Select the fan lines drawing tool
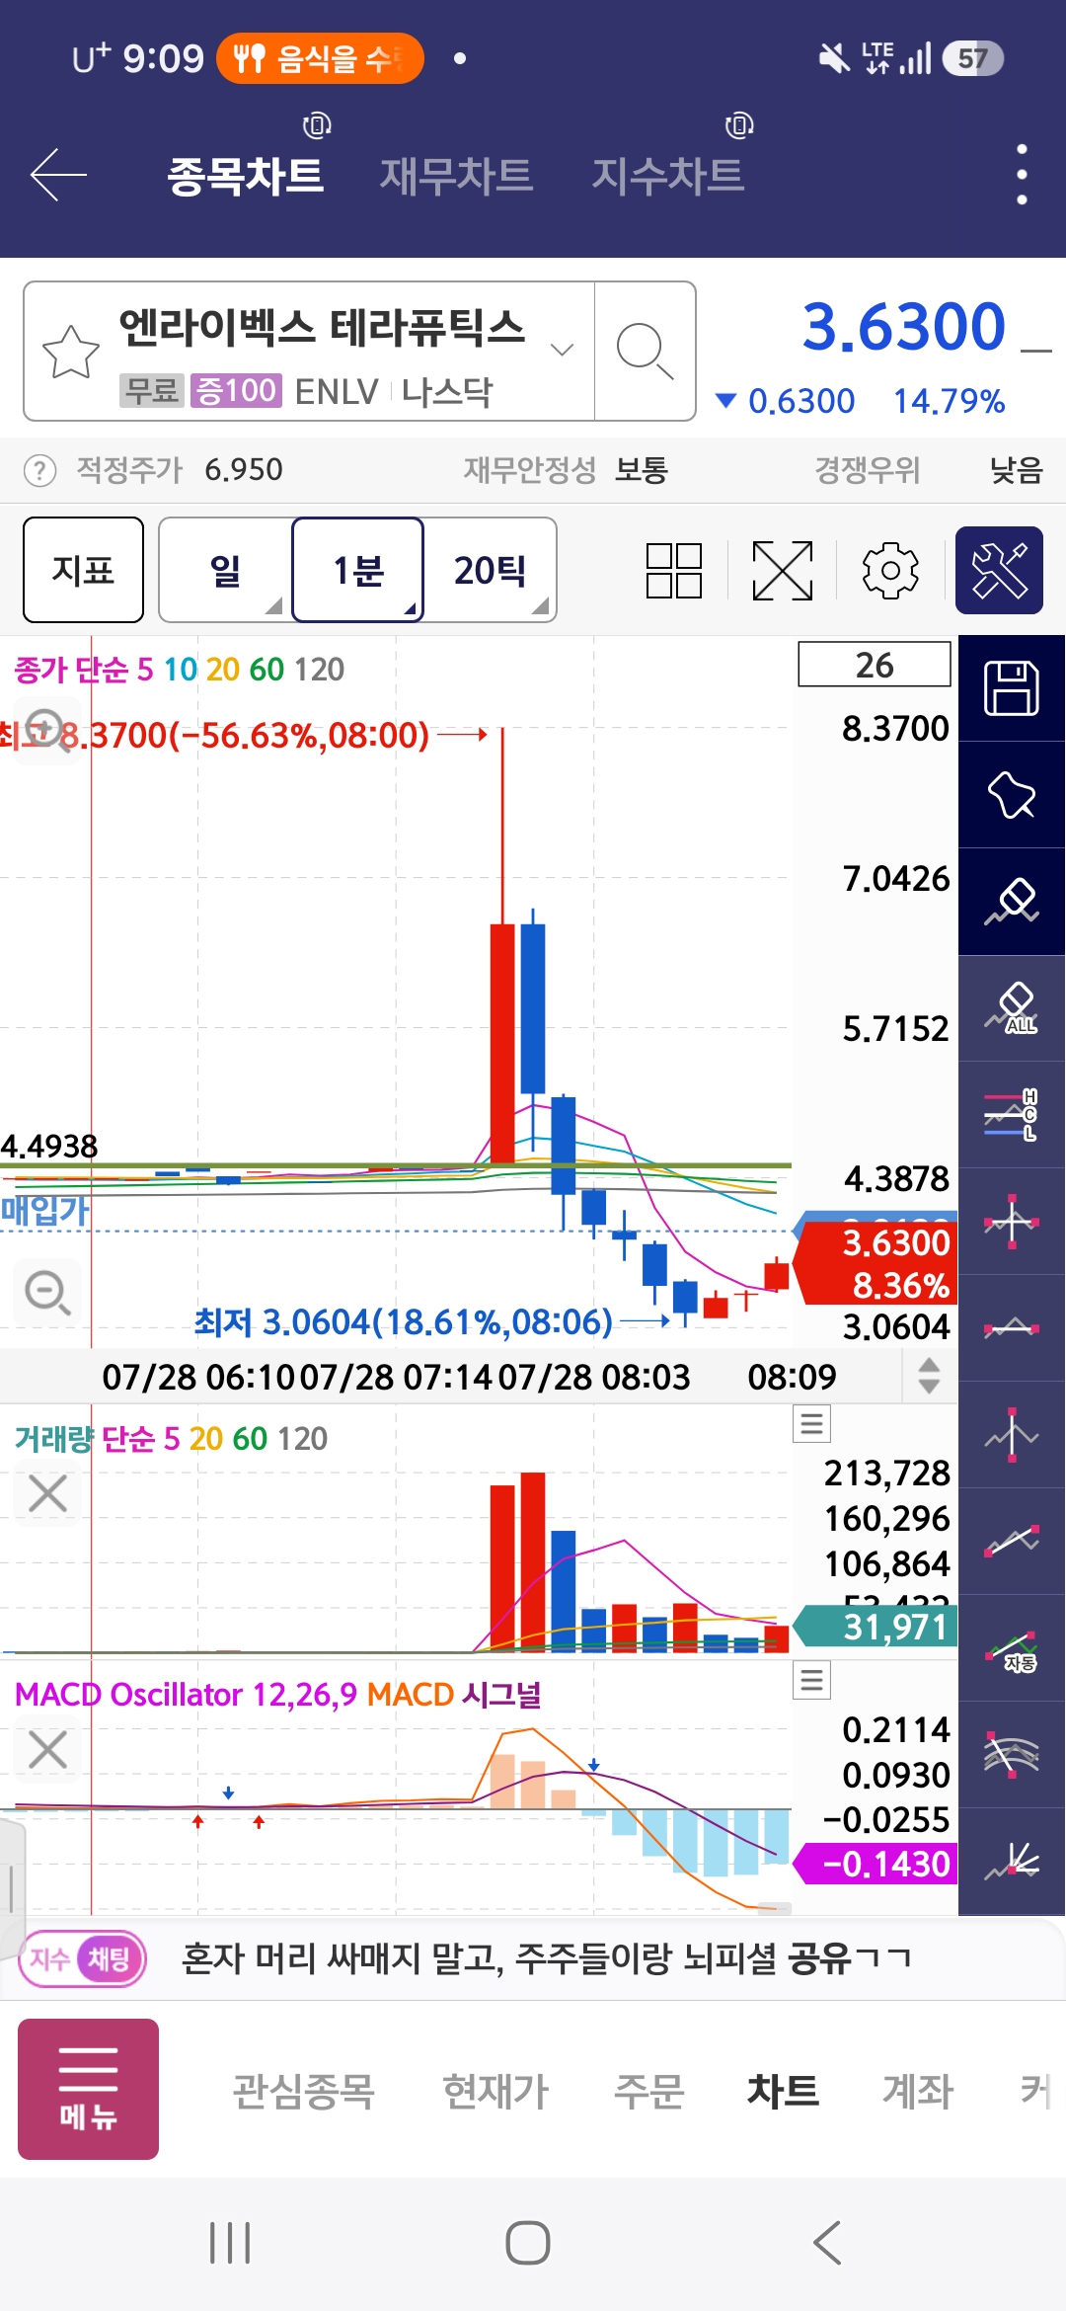The height and width of the screenshot is (2311, 1066). click(x=1012, y=1862)
